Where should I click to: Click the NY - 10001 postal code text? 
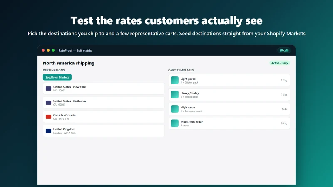59,91
